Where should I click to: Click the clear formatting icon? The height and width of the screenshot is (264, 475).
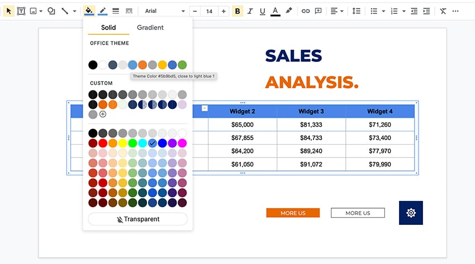coord(443,11)
